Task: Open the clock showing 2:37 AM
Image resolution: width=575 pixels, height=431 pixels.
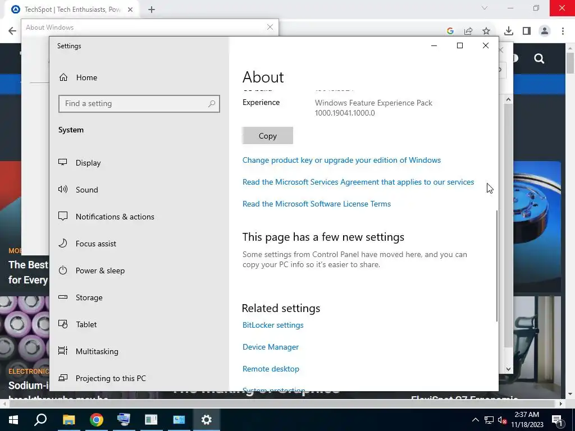Action: (x=527, y=420)
